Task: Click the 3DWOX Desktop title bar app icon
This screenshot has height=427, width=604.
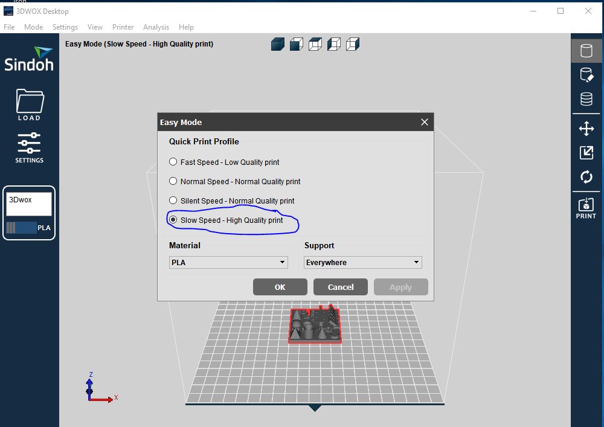Action: coord(8,11)
